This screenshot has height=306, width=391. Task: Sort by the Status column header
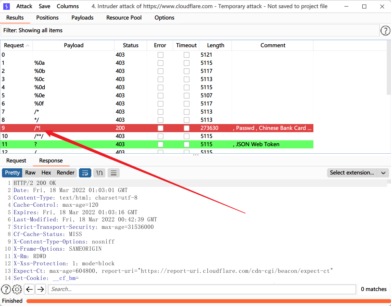click(131, 46)
